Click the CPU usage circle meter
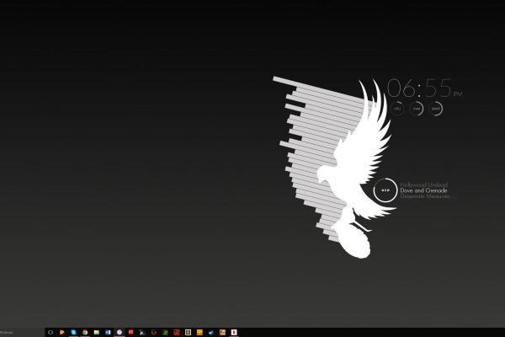 pyautogui.click(x=397, y=109)
